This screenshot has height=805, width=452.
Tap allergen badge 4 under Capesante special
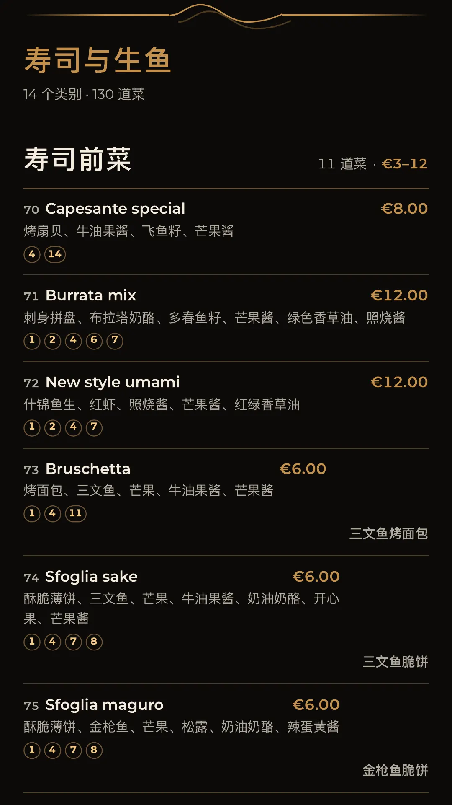(32, 254)
